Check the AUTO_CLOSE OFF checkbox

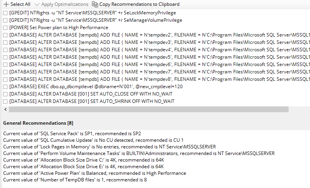click(x=5, y=94)
